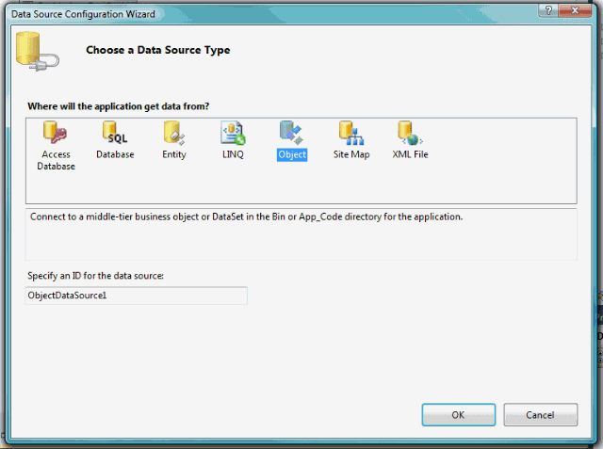The height and width of the screenshot is (449, 603).
Task: Click the OK button
Action: click(459, 415)
